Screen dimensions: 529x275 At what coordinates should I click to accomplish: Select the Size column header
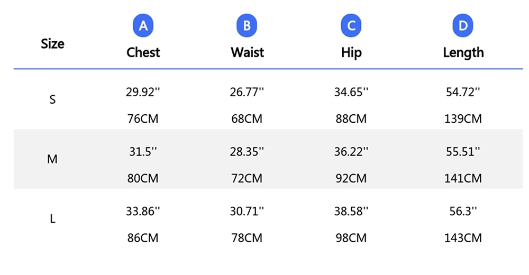52,44
